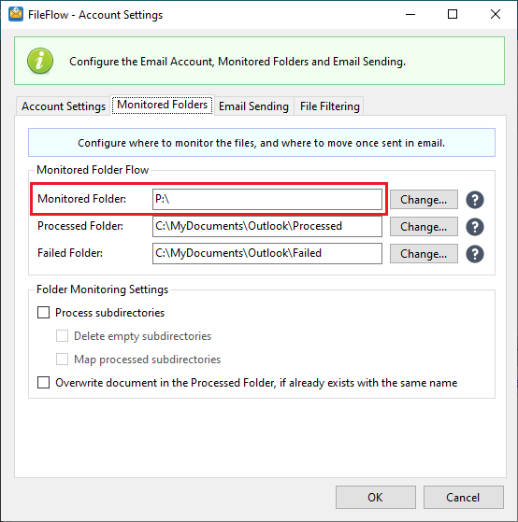This screenshot has width=518, height=522.
Task: Click the Failed Folder path field
Action: click(x=267, y=253)
